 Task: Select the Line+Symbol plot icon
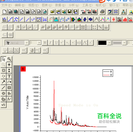16,19
